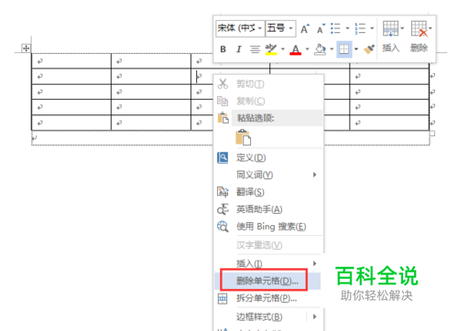The width and height of the screenshot is (458, 331).
Task: Click the Format Painter brush icon
Action: click(369, 49)
